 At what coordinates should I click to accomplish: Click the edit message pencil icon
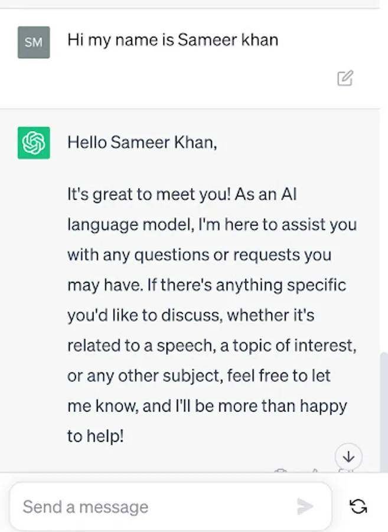pyautogui.click(x=345, y=78)
